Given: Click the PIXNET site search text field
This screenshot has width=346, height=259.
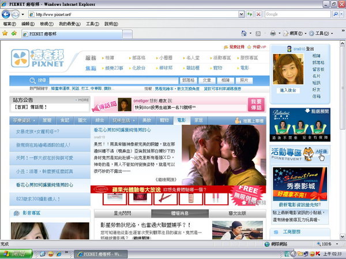Looking at the screenshot, I should pyautogui.click(x=114, y=81).
